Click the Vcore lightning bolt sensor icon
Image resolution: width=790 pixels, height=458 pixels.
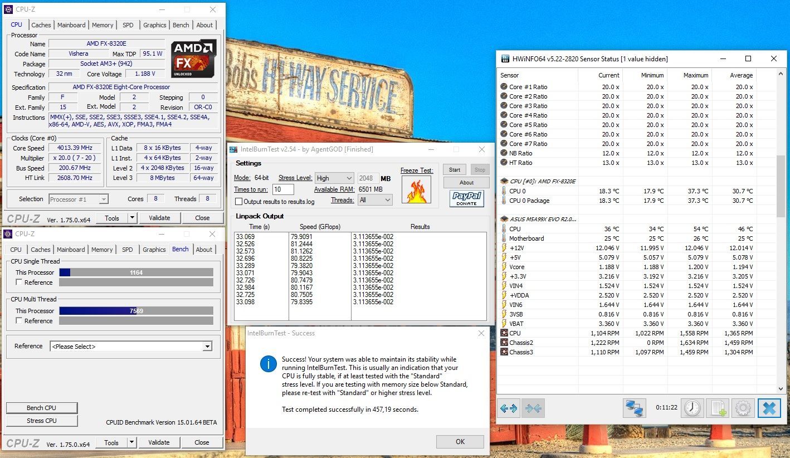(x=504, y=267)
